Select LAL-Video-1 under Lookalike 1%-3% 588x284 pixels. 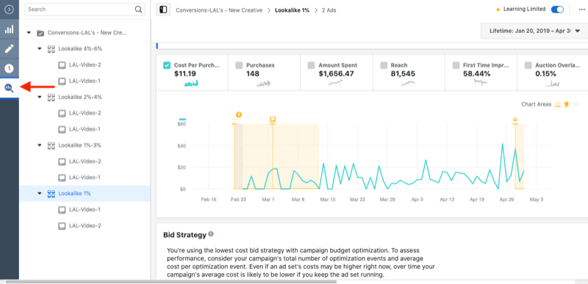pos(85,178)
